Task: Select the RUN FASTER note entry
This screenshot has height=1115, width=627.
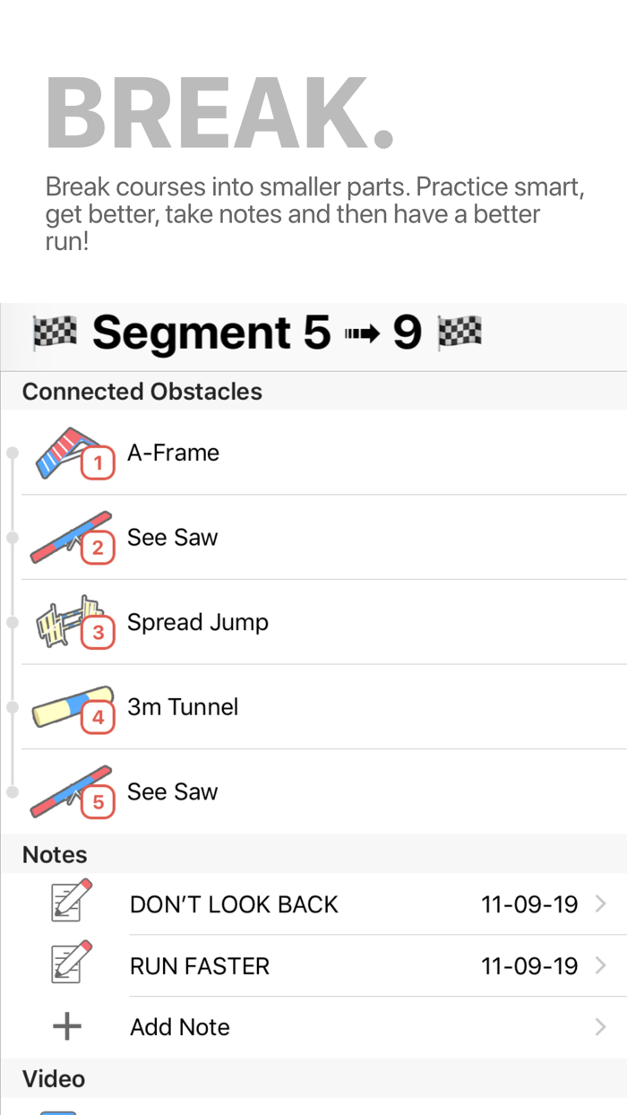Action: pos(199,965)
